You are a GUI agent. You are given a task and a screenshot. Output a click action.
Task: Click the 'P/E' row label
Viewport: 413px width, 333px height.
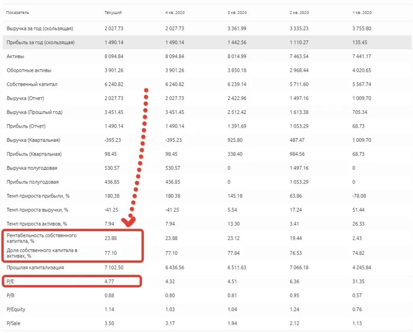click(x=11, y=281)
